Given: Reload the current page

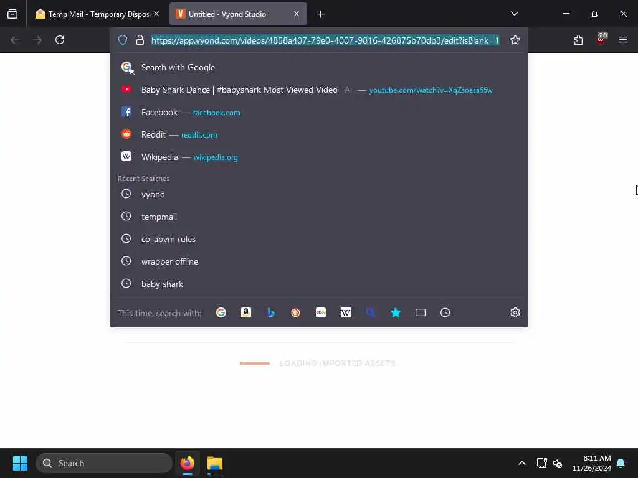Looking at the screenshot, I should (60, 40).
